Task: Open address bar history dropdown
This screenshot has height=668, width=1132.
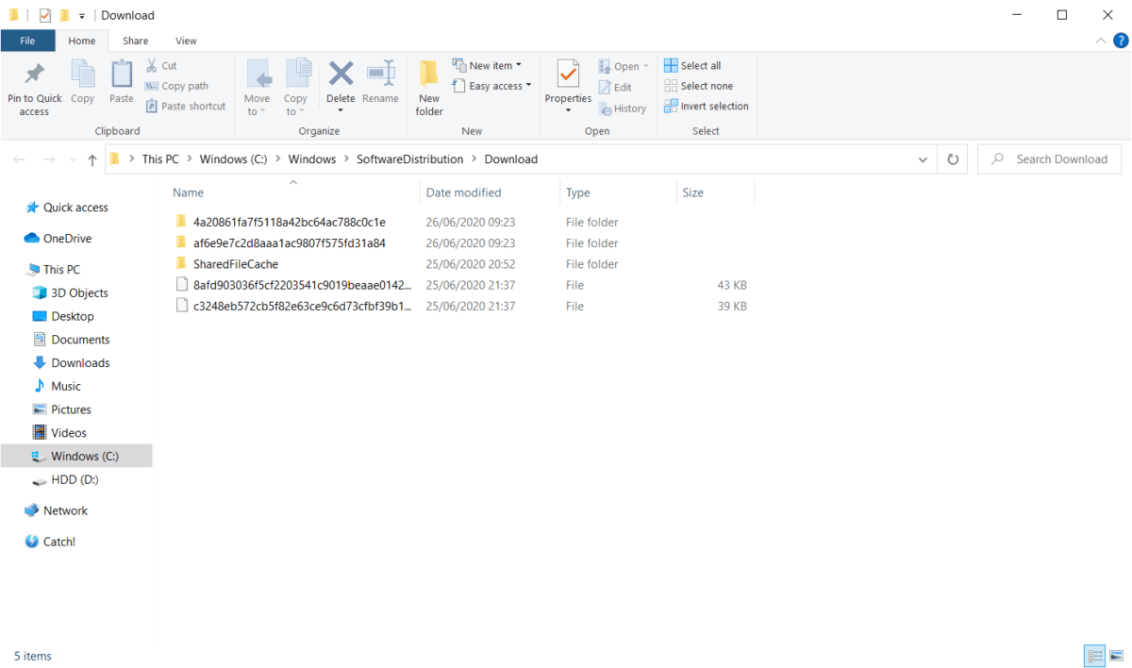Action: click(923, 159)
